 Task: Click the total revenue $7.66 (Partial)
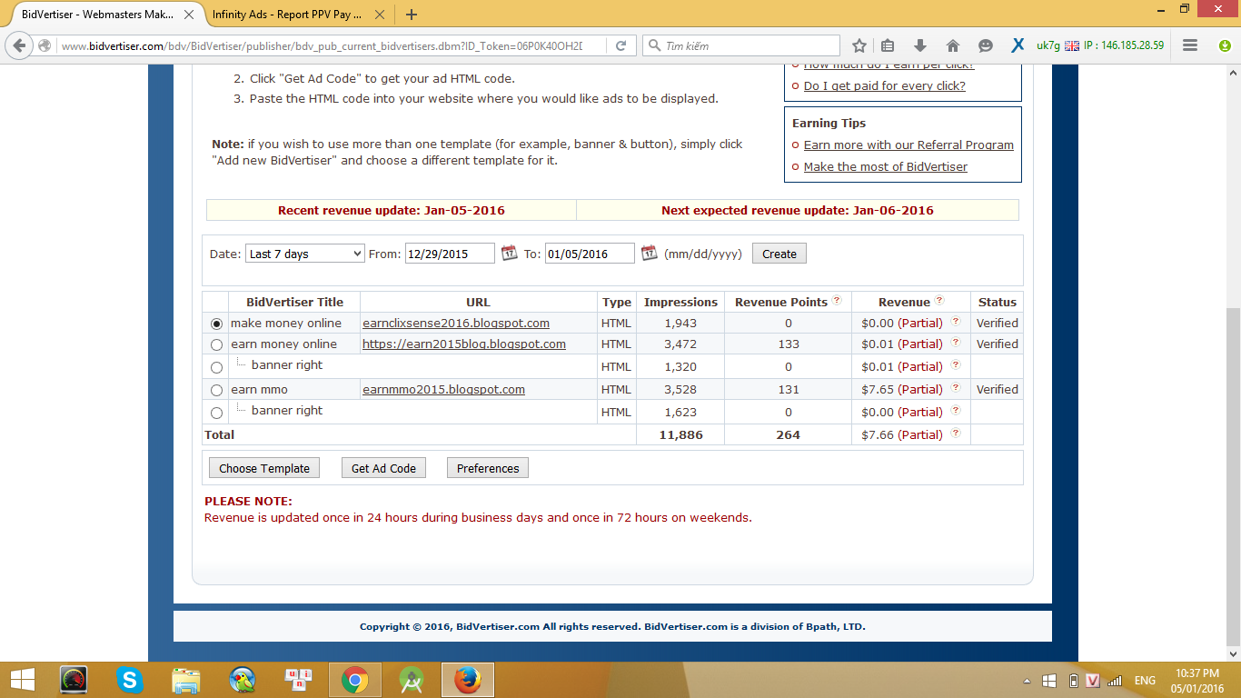(902, 434)
